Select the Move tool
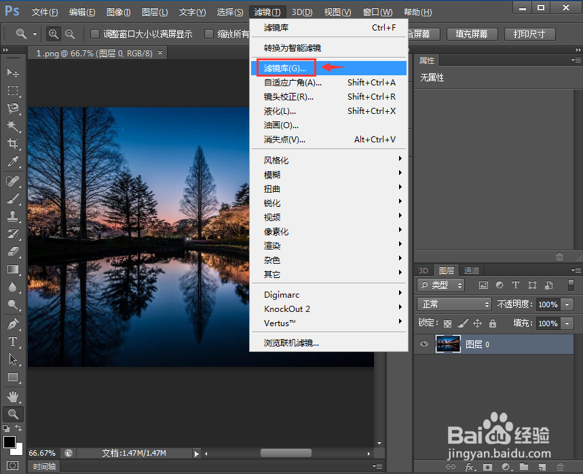Screen dimensions: 583x474 [13, 73]
